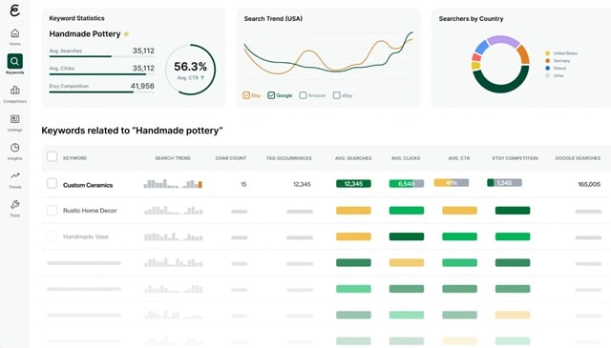Click the 6,548 avg clicks badge

pyautogui.click(x=407, y=184)
